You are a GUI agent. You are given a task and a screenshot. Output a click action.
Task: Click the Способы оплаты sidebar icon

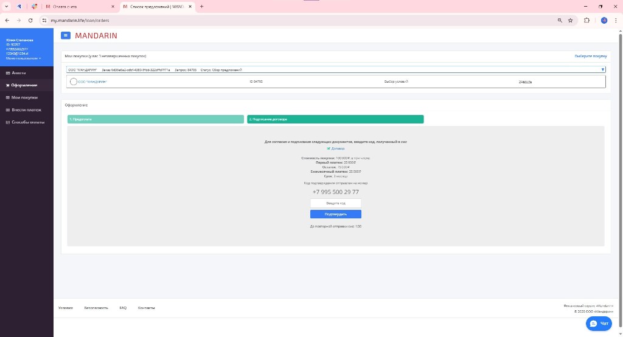pyautogui.click(x=8, y=122)
